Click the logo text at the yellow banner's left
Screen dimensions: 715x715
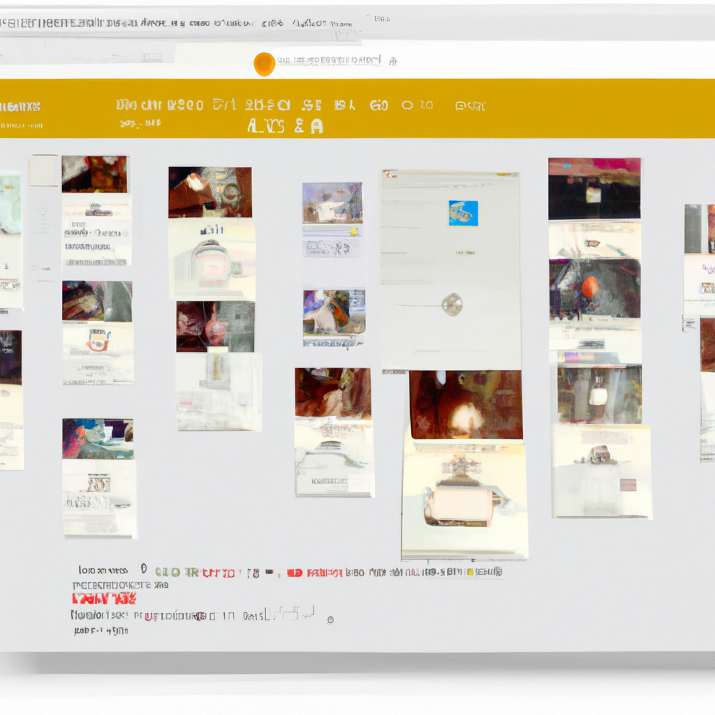[21, 107]
